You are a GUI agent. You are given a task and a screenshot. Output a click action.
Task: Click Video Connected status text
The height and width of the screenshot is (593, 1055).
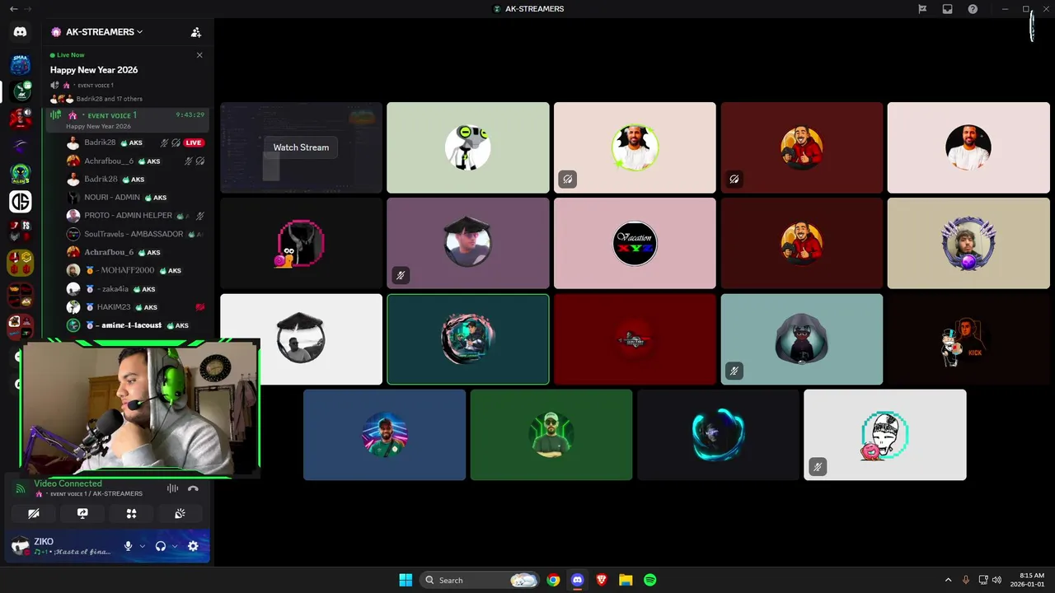pyautogui.click(x=68, y=483)
